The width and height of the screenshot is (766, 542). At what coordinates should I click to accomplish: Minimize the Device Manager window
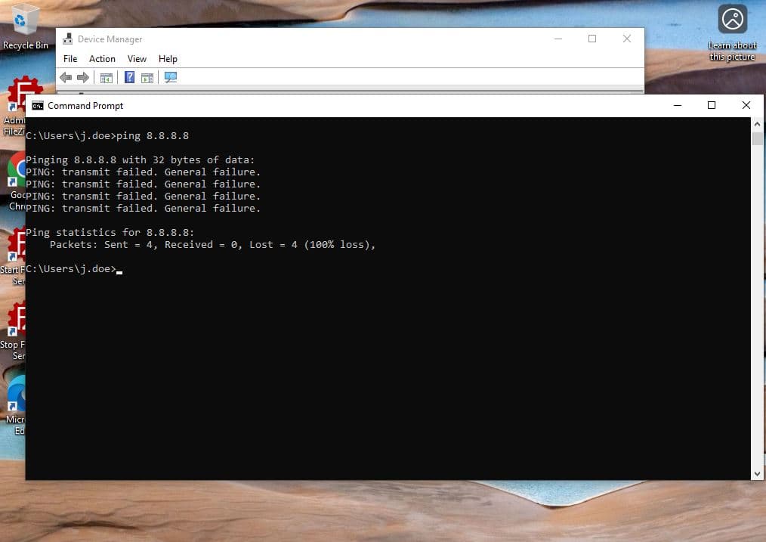(x=558, y=39)
